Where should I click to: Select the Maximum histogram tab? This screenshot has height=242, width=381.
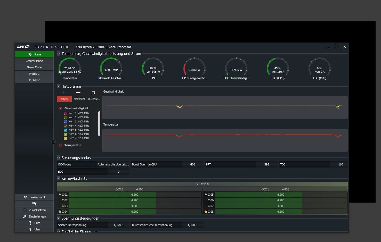pos(79,99)
